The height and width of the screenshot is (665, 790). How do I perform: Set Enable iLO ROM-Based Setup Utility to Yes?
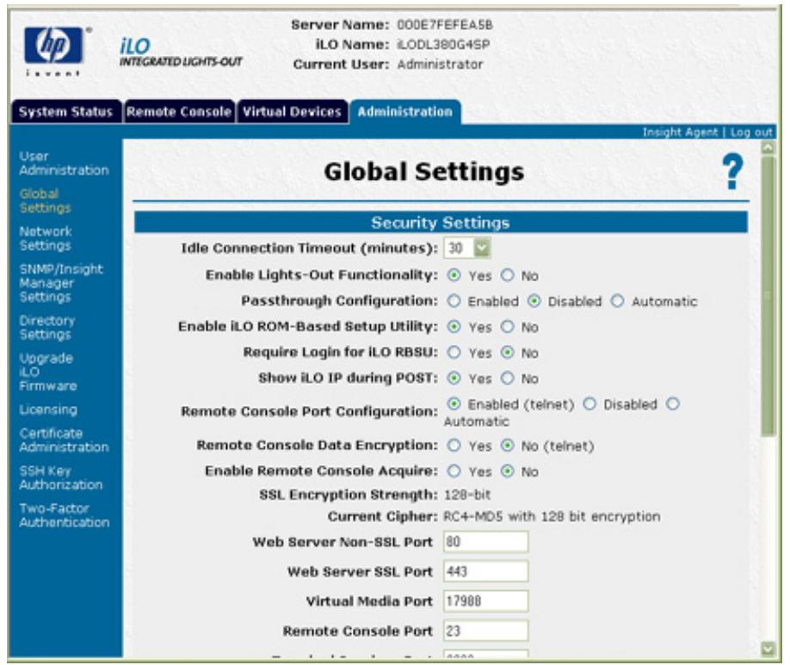point(454,326)
